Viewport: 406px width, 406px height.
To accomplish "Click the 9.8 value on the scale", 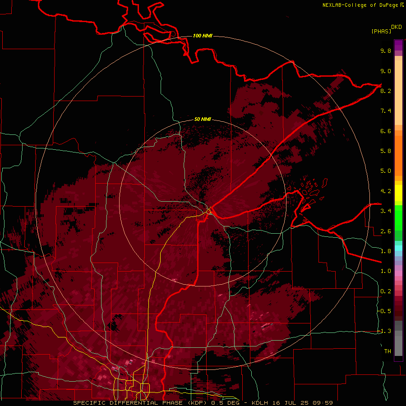I will point(386,51).
